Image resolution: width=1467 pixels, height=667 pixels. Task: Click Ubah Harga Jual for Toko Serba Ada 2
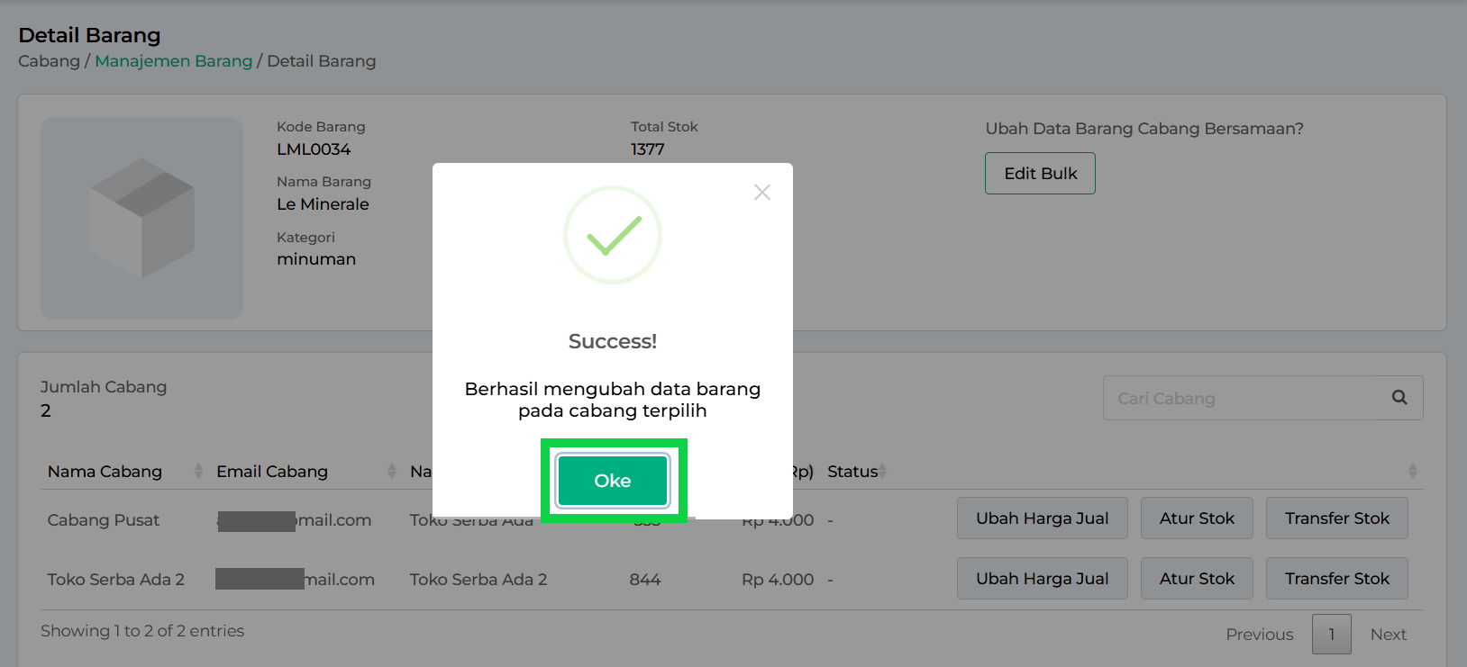pyautogui.click(x=1042, y=579)
